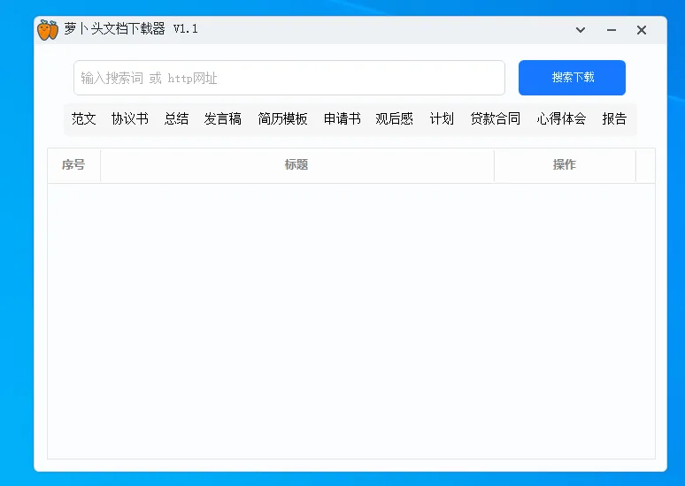This screenshot has width=685, height=486.
Task: Click the 序号 column header
Action: pos(73,165)
